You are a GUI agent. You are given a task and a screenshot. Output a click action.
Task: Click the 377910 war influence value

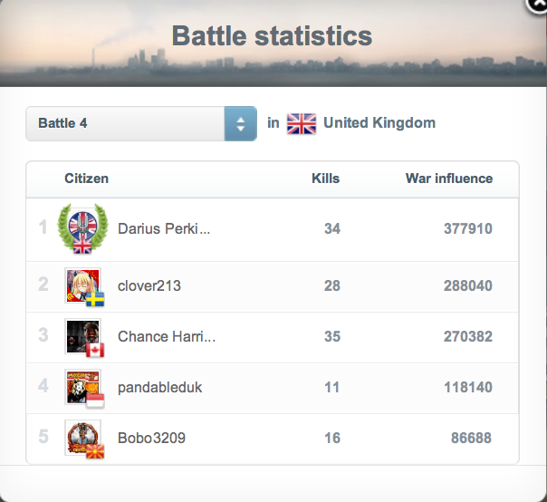point(468,229)
